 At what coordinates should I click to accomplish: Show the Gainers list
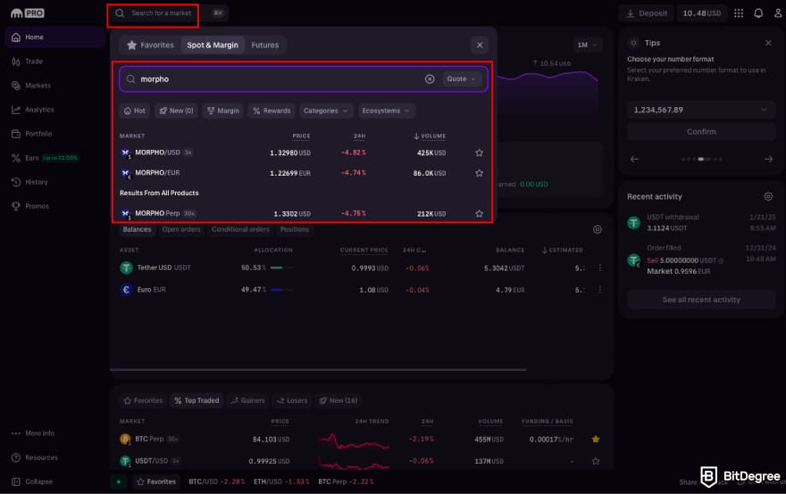coord(248,400)
